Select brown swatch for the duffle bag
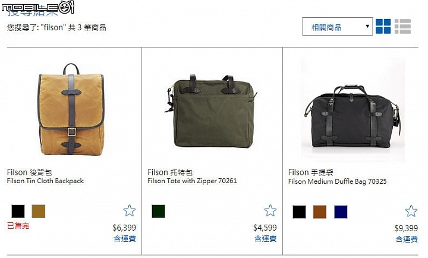428x258 pixels. coord(320,212)
